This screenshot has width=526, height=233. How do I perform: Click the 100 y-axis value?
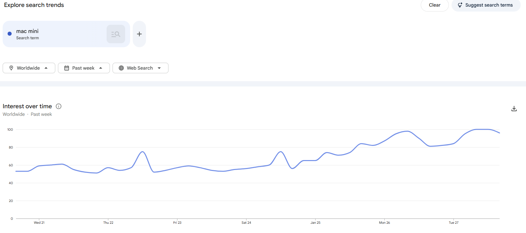pos(10,130)
